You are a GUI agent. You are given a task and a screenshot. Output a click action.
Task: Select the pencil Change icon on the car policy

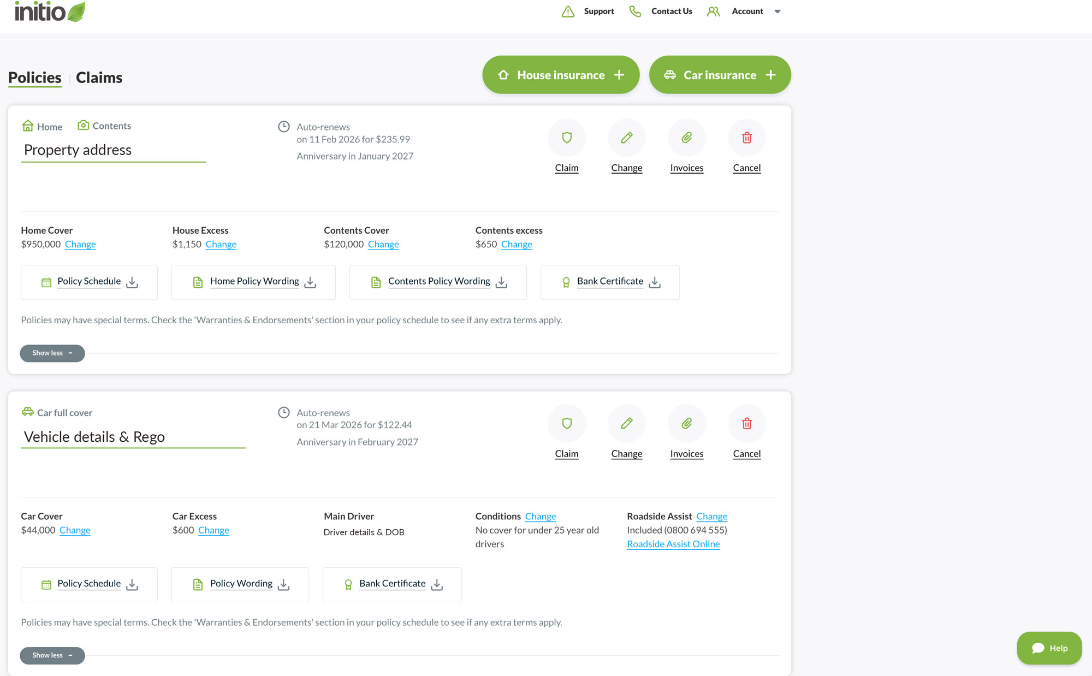pos(626,424)
